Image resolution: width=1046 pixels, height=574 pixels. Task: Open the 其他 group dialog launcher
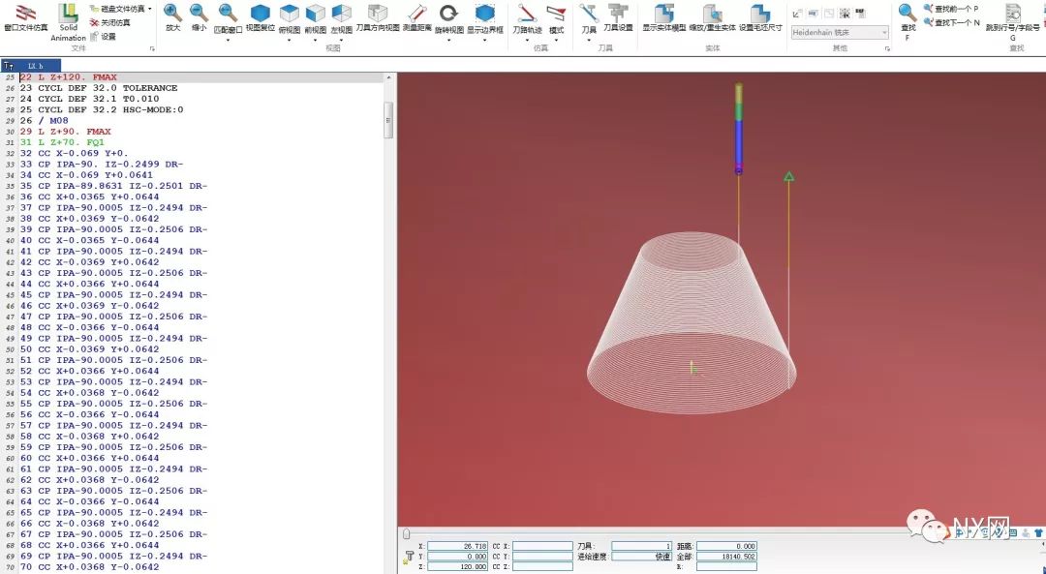coord(887,48)
